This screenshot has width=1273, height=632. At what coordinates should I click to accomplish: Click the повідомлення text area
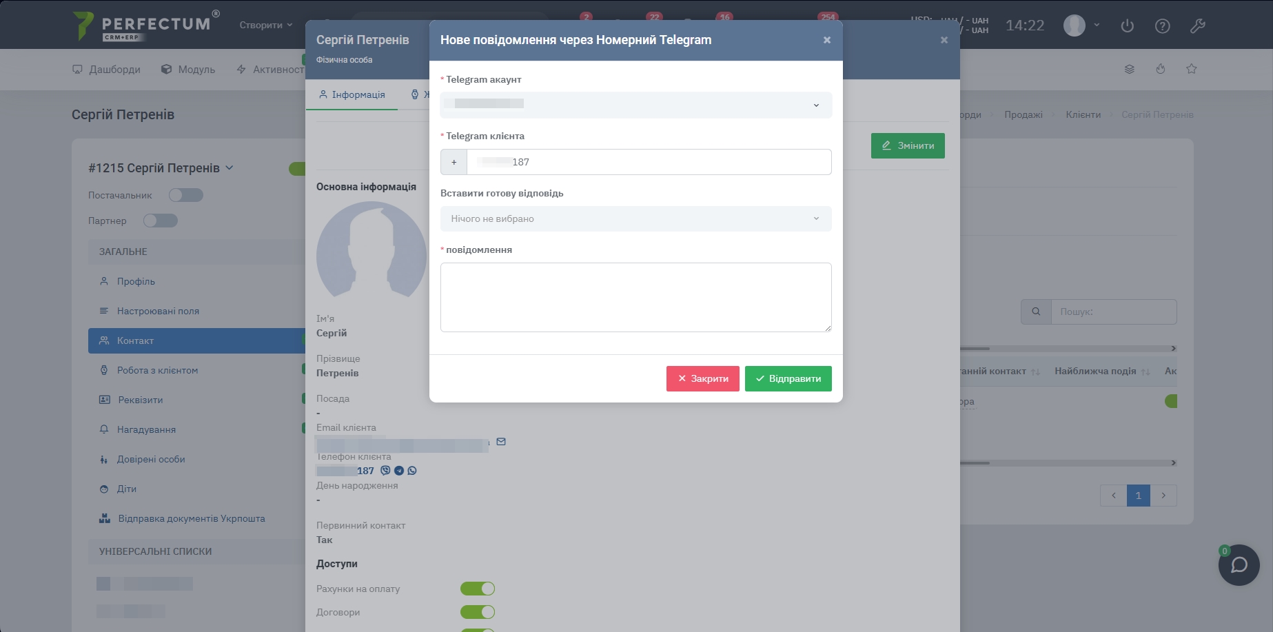[636, 297]
